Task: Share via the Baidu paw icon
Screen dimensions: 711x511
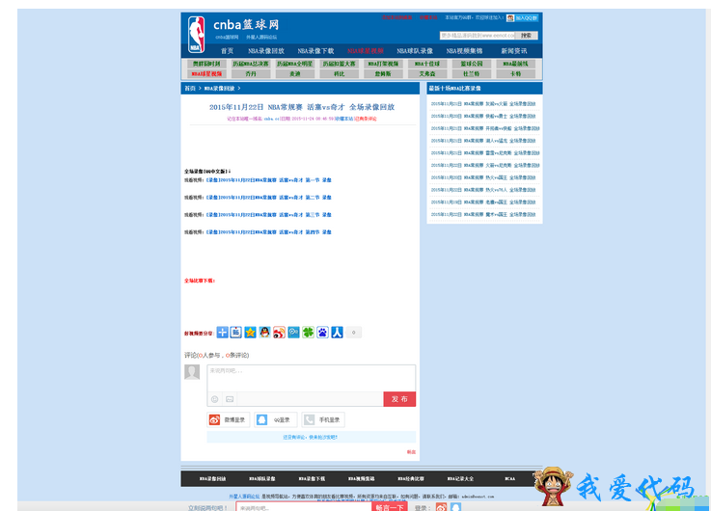Action: click(x=323, y=332)
